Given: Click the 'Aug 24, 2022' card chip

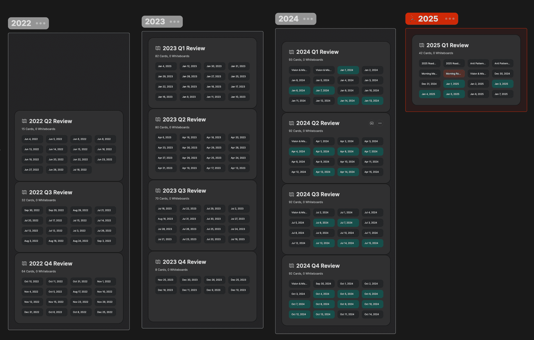Looking at the screenshot, I should [x=81, y=241].
